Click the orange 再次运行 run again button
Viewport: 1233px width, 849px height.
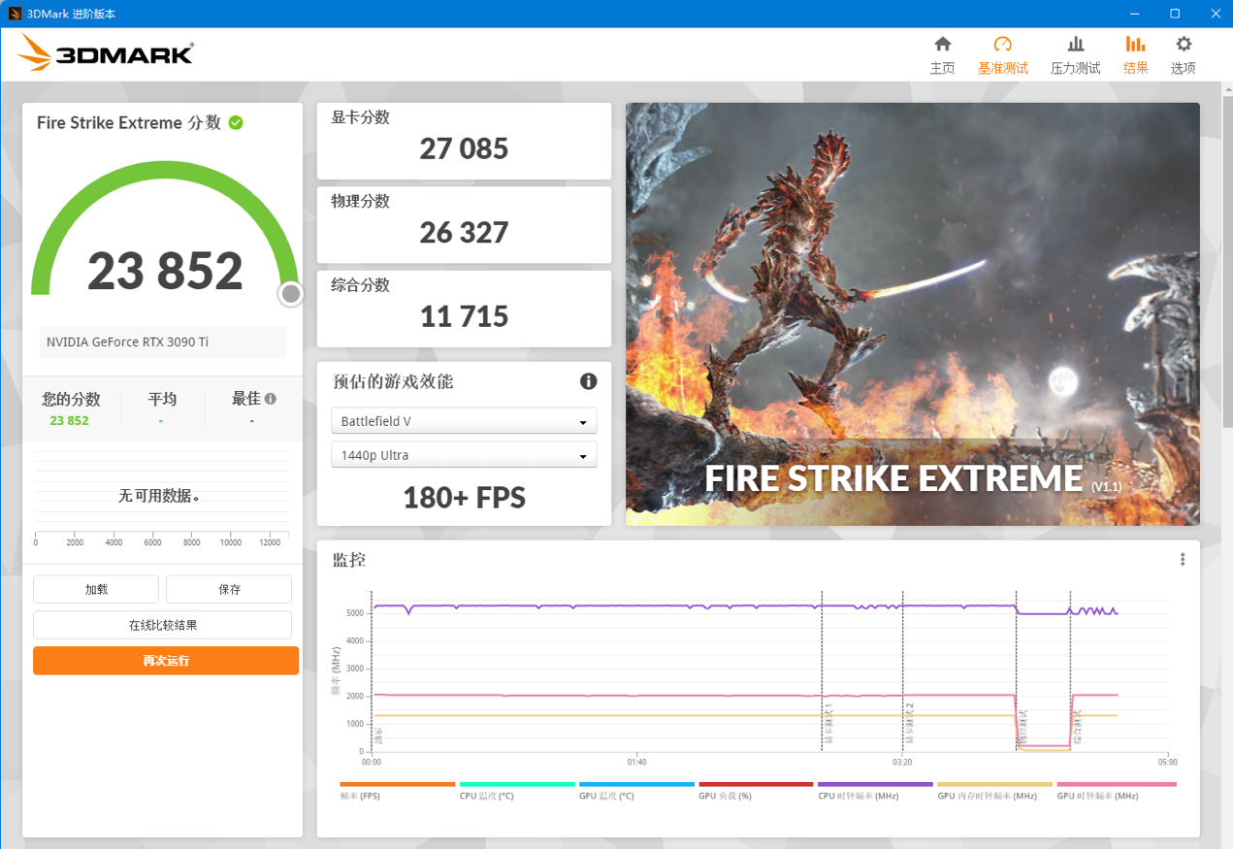point(166,661)
